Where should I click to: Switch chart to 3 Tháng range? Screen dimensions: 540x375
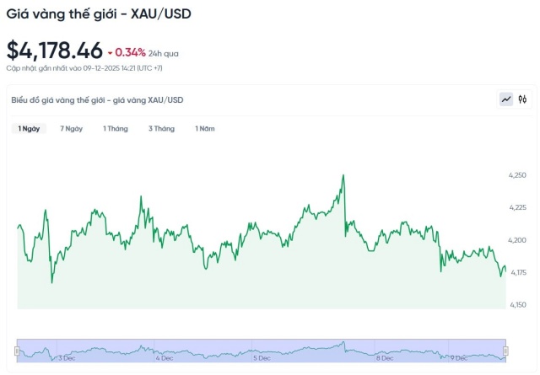(x=161, y=129)
